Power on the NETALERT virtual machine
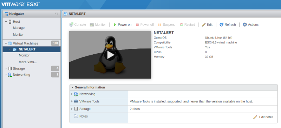Screen dimensions: 281x128 (x=122, y=25)
